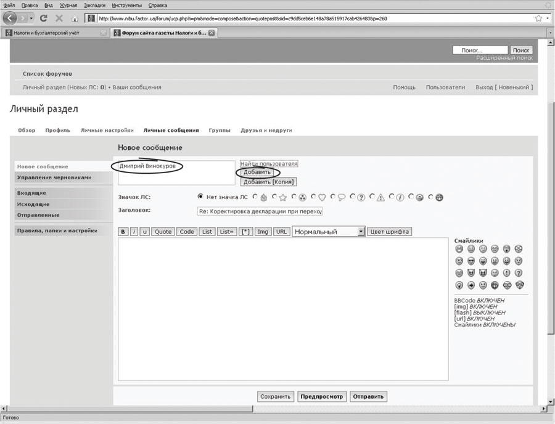
Task: Bookmark this page with the star icon
Action: coord(538,18)
